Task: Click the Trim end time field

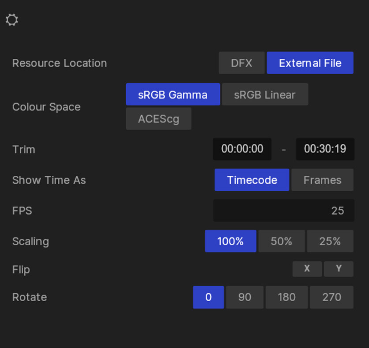Action: point(325,149)
